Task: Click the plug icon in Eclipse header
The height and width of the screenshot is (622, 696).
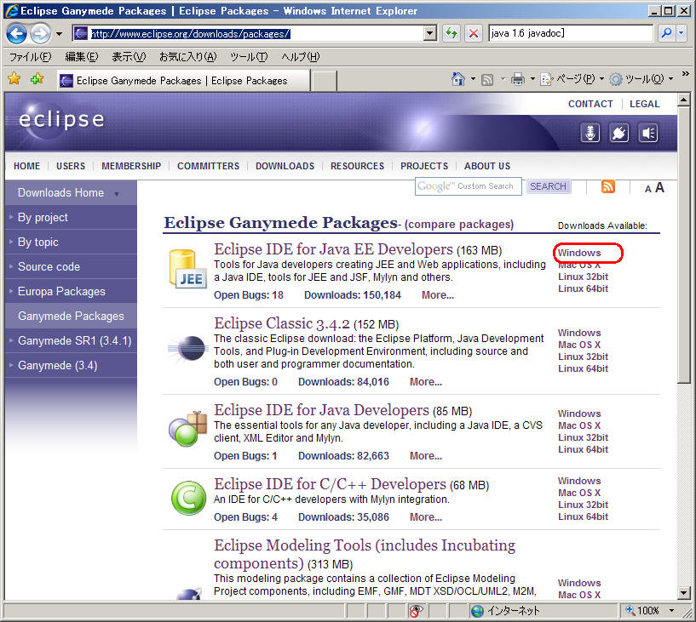Action: click(x=619, y=133)
